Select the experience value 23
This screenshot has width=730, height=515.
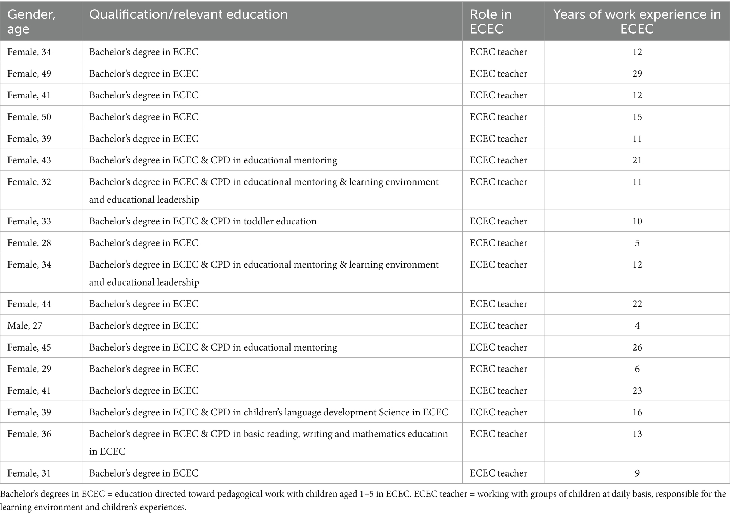637,390
